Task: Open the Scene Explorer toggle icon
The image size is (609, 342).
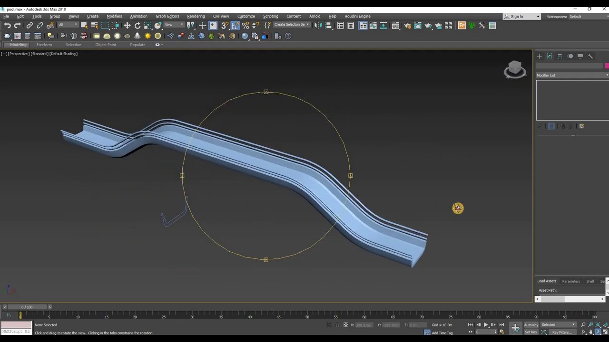Action: click(x=341, y=26)
